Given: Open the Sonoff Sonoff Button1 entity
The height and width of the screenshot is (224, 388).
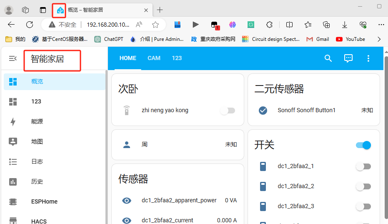Looking at the screenshot, I should [306, 111].
